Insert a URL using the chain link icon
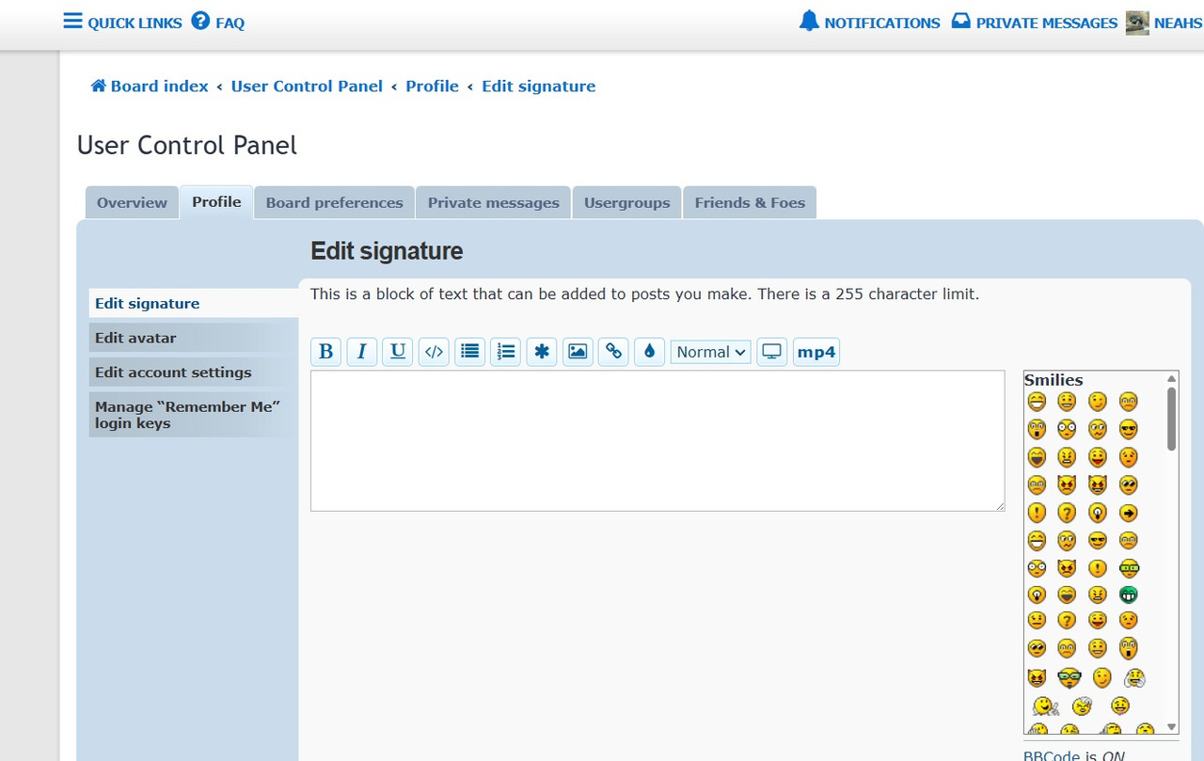 click(613, 352)
